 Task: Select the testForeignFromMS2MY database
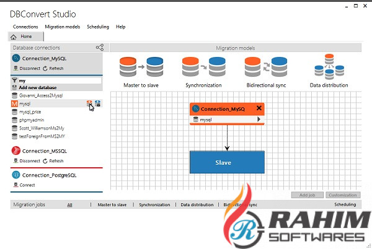point(42,136)
